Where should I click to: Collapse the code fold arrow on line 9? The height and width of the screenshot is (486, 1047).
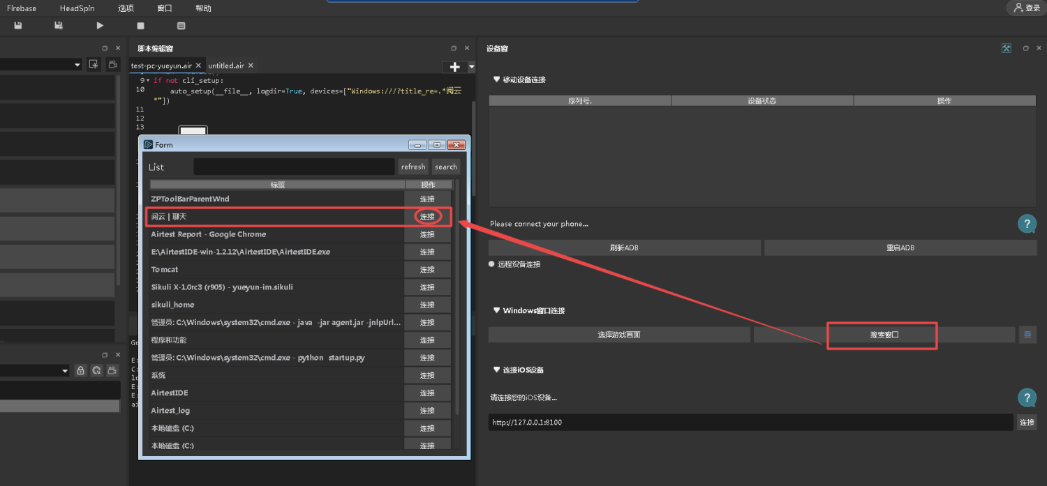coord(148,80)
